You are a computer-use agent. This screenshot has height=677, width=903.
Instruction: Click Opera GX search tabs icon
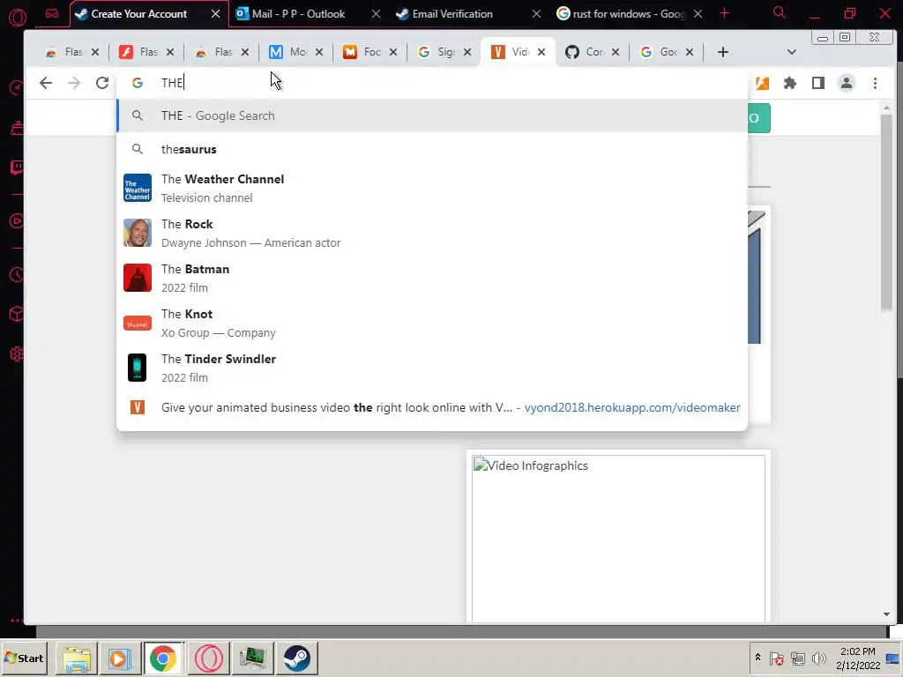click(780, 12)
